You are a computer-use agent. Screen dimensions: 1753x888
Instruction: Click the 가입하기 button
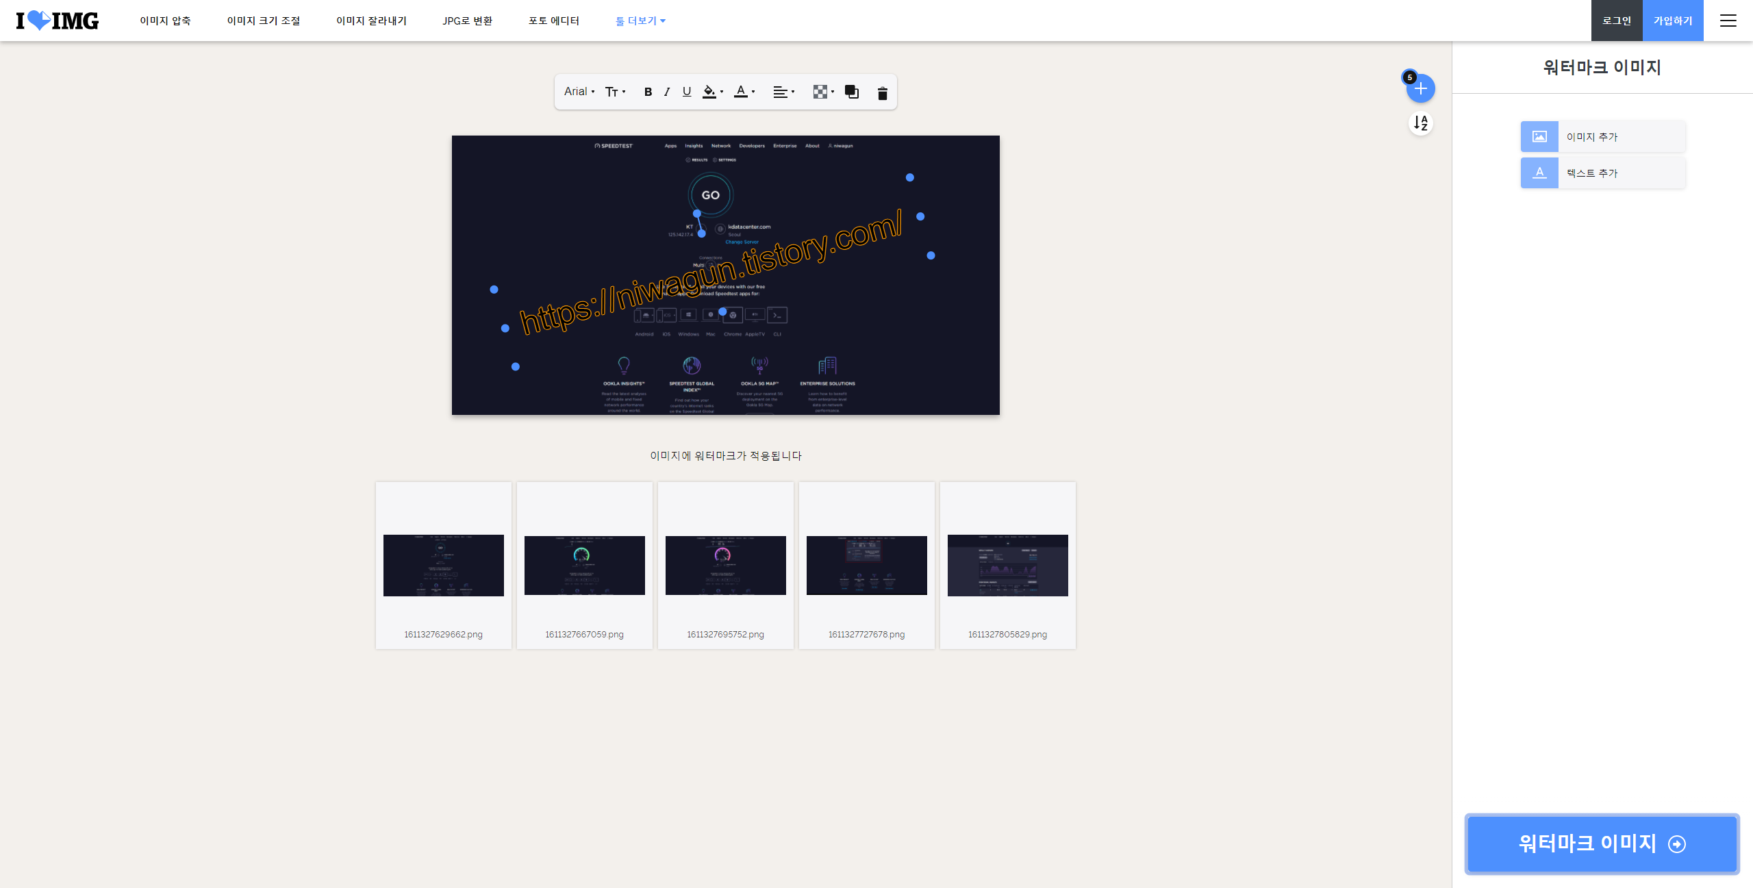(1673, 21)
